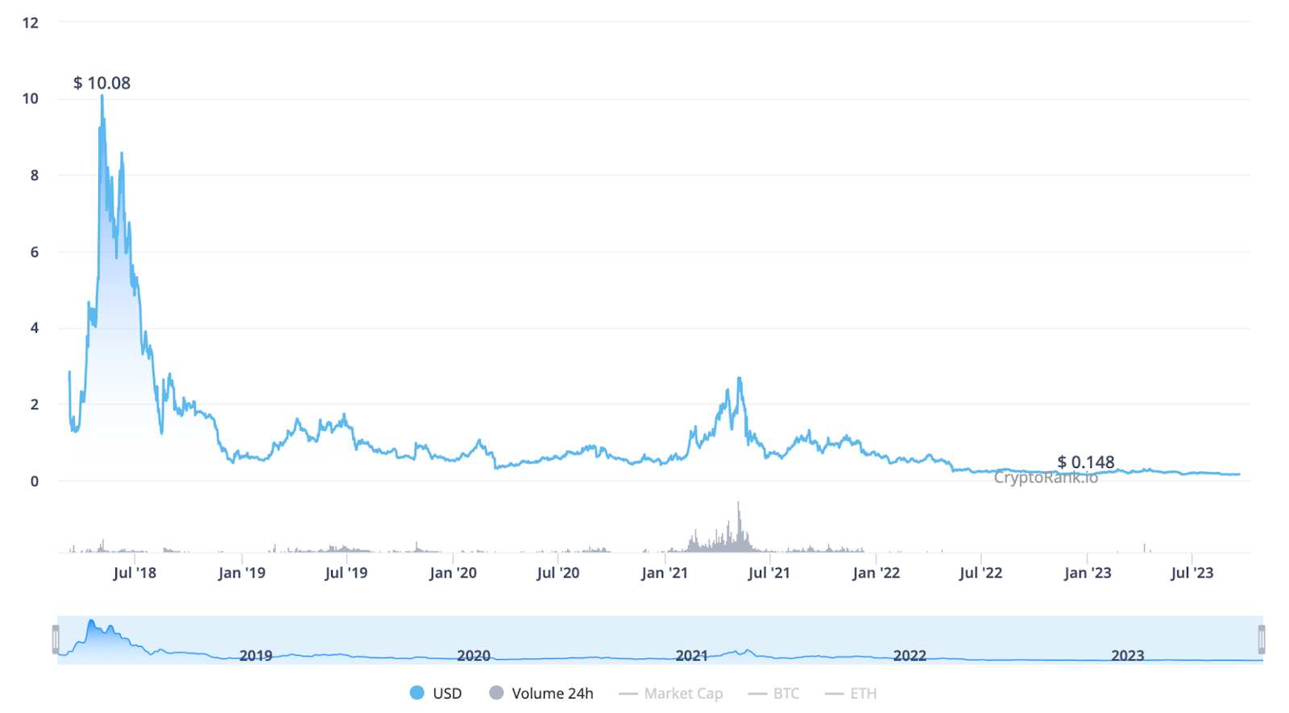Enable the BTC series legend
1289x713 pixels.
774,693
